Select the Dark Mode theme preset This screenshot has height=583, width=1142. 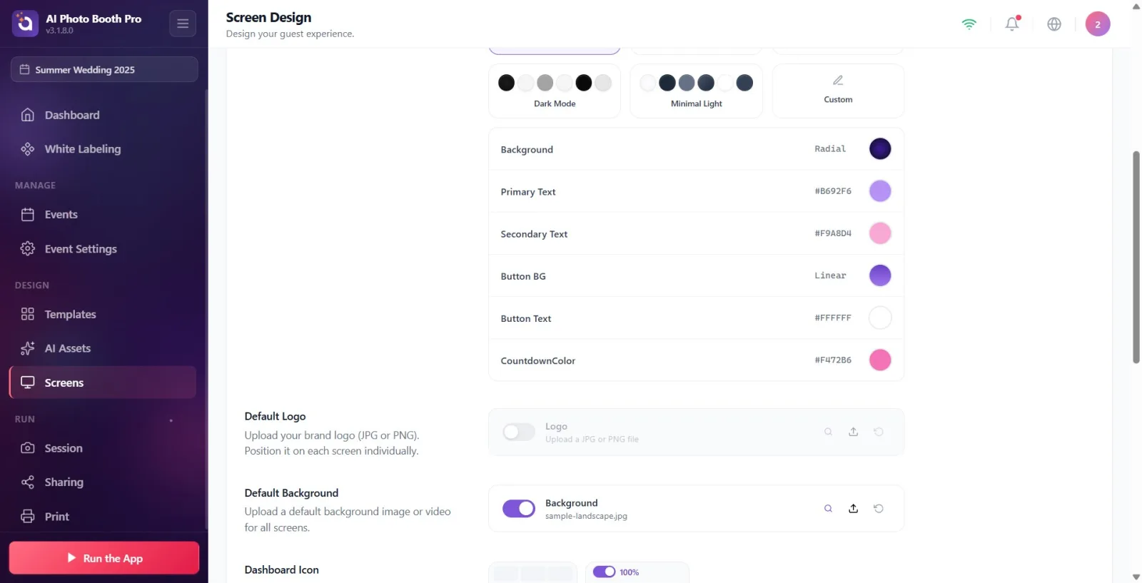coord(555,91)
